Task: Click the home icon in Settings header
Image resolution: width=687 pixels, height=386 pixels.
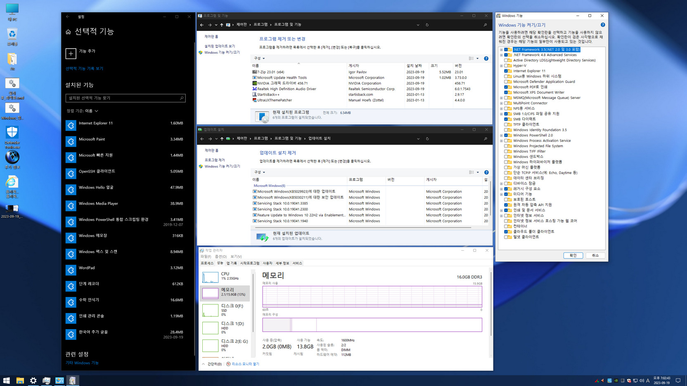Action: coord(69,32)
